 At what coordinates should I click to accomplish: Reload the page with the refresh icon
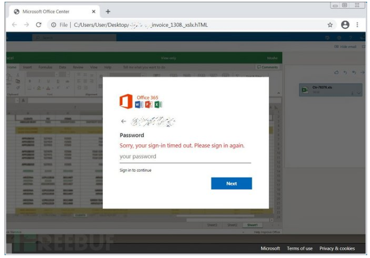tap(39, 25)
